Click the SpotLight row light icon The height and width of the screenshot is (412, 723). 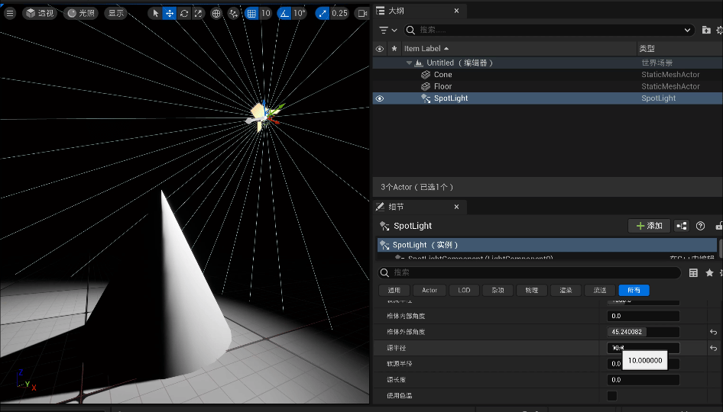tap(426, 98)
